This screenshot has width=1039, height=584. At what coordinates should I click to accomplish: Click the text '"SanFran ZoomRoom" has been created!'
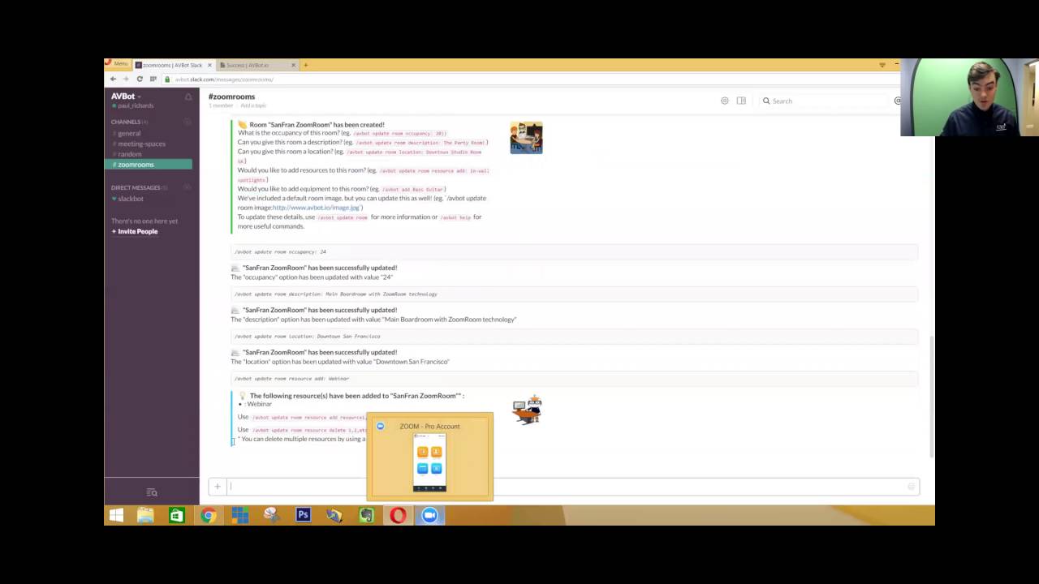click(317, 125)
